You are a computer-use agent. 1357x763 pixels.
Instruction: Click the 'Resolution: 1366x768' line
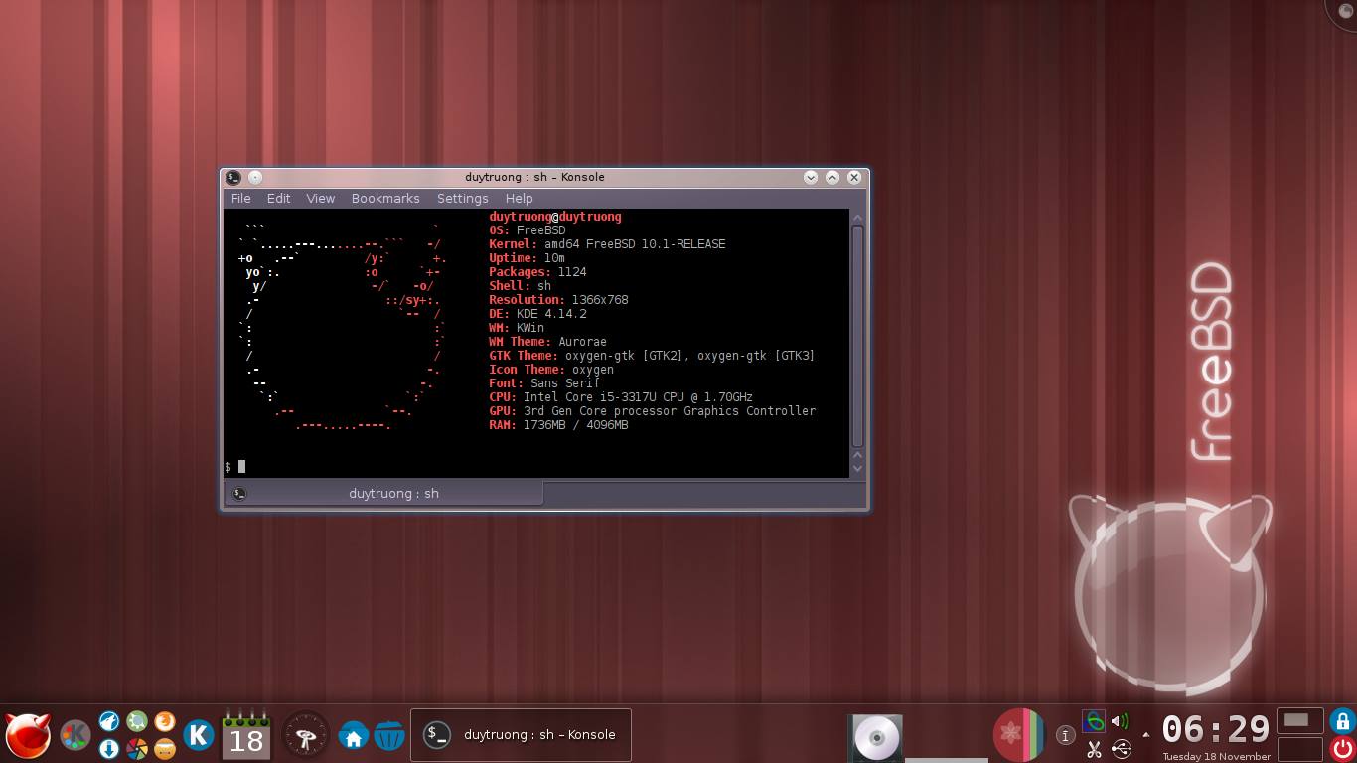click(x=558, y=300)
